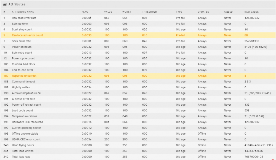Click flag 0x001a in Hardware ECC row
This screenshot has height=160, width=276.
point(87,122)
